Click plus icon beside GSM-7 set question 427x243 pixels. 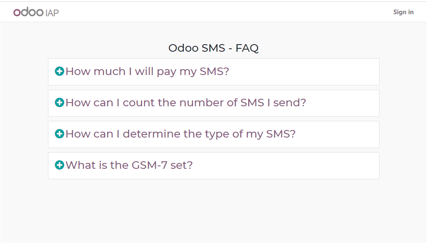(59, 165)
